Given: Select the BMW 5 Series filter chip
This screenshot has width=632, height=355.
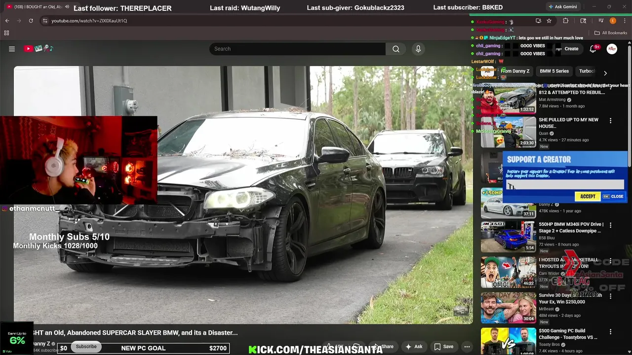Looking at the screenshot, I should click(554, 71).
